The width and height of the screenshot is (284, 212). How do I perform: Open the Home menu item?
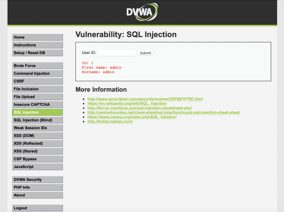click(x=37, y=37)
